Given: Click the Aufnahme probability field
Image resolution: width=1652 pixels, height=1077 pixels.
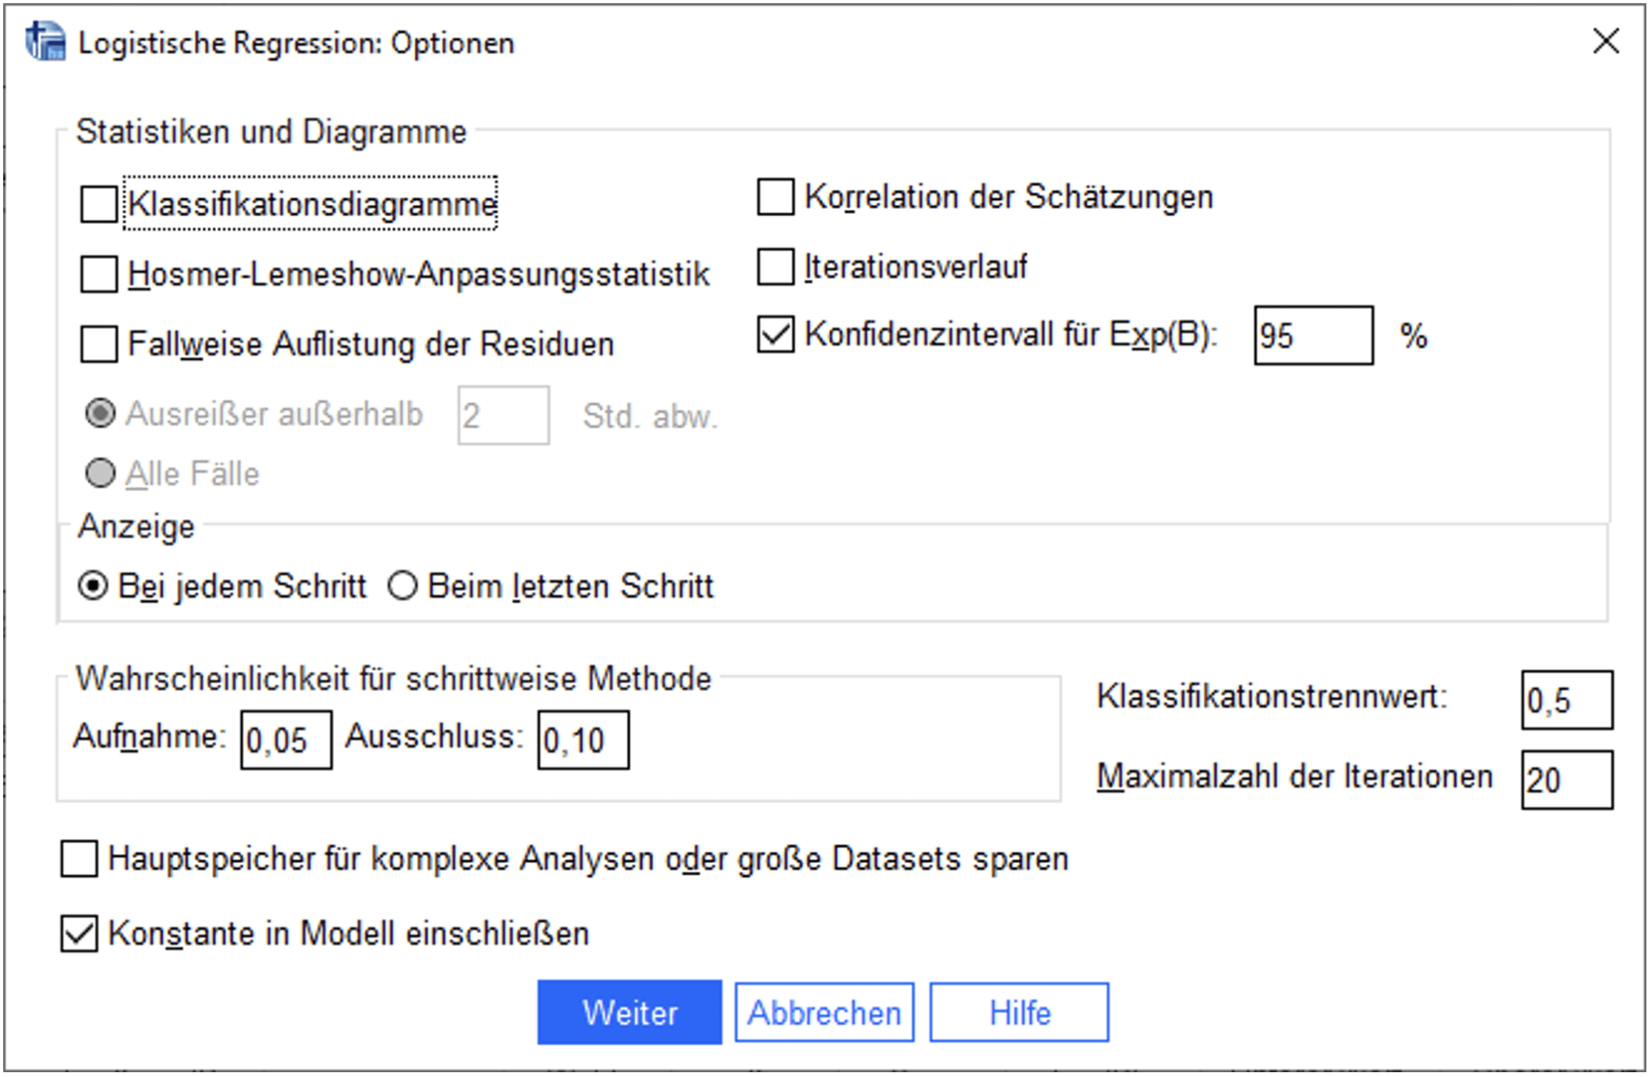Looking at the screenshot, I should point(285,740).
